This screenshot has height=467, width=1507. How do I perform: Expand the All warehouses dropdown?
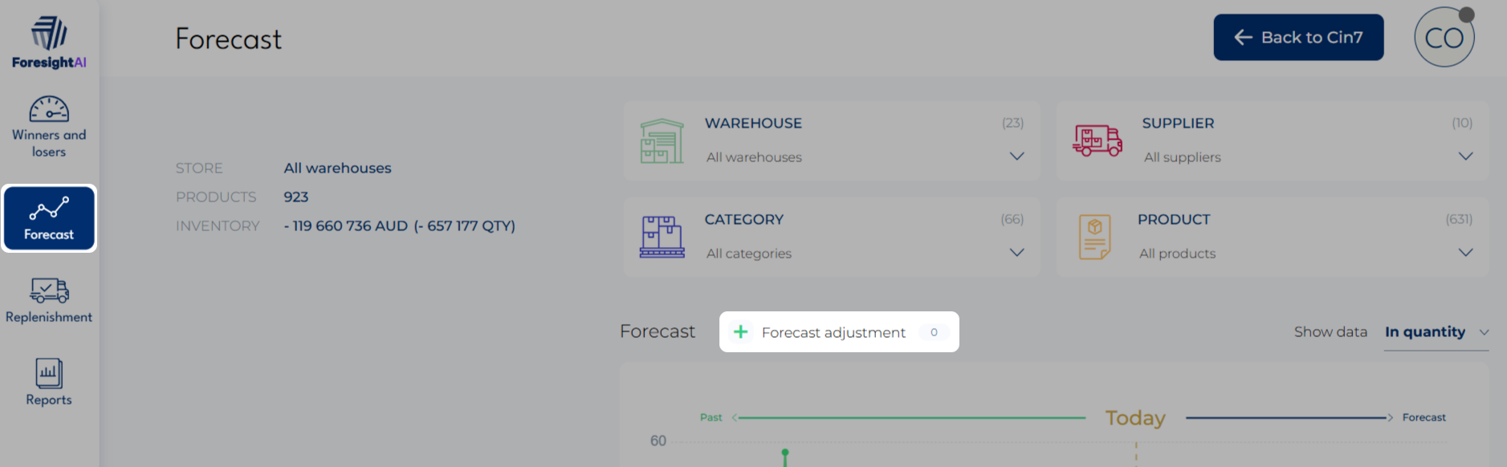click(1016, 156)
